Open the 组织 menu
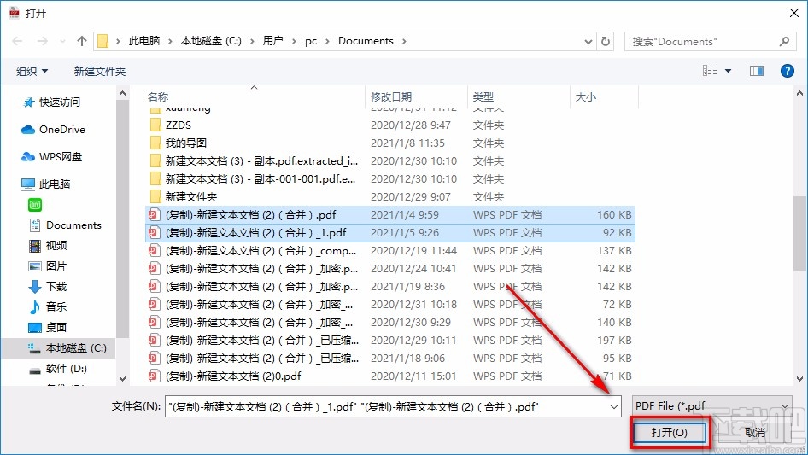 coord(32,71)
